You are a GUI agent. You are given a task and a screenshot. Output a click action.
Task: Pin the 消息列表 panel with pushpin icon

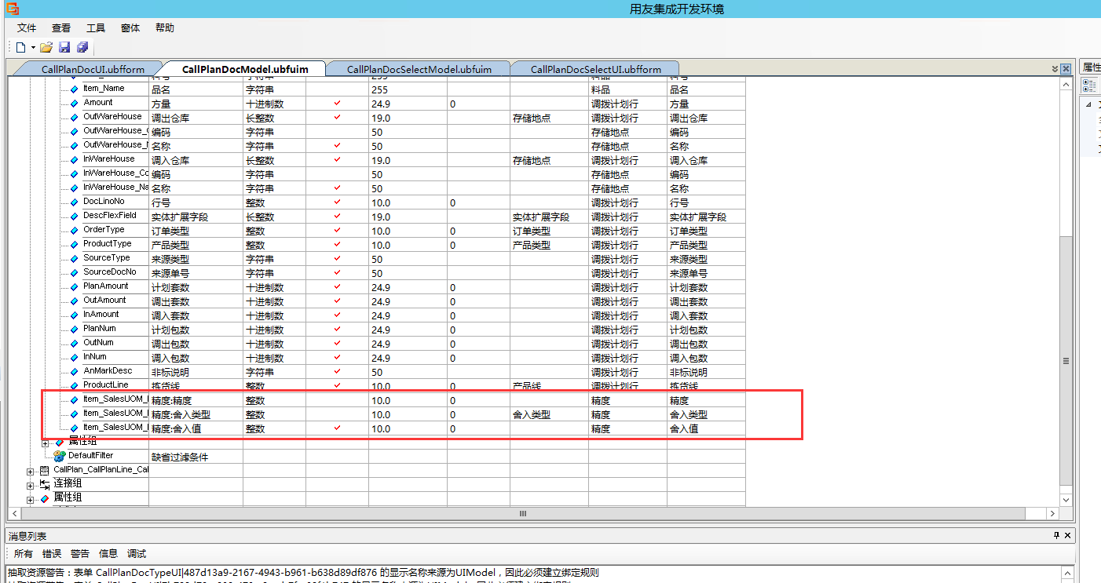pos(1056,536)
